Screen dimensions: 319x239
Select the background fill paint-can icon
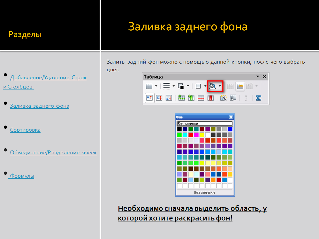pos(212,86)
